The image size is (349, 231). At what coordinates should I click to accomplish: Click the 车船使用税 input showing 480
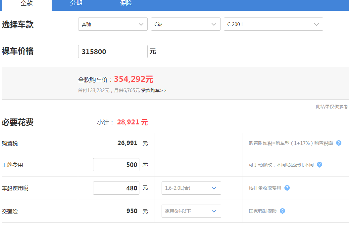[x=116, y=188]
